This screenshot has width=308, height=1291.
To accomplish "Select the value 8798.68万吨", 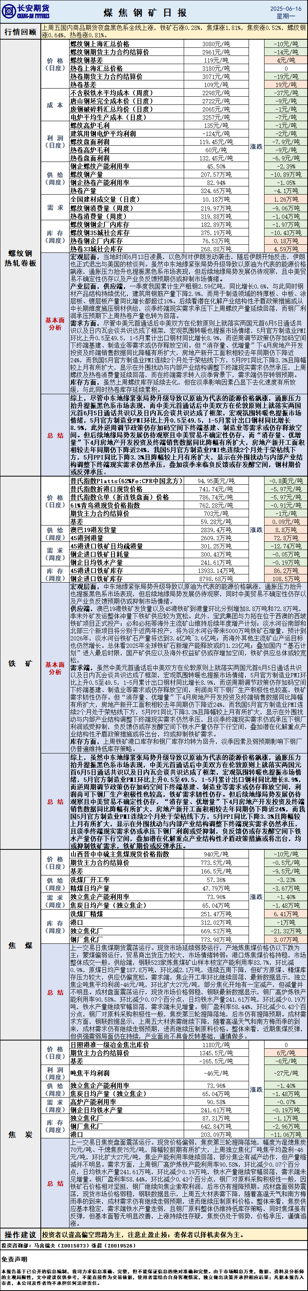I will tap(216, 579).
